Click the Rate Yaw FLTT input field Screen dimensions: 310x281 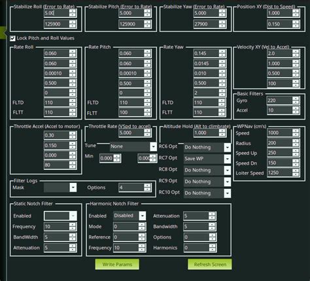(206, 112)
